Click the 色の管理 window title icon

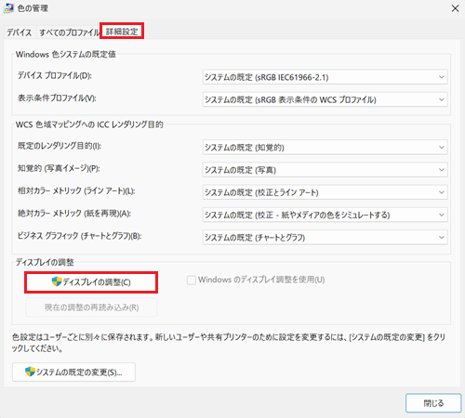pyautogui.click(x=8, y=8)
